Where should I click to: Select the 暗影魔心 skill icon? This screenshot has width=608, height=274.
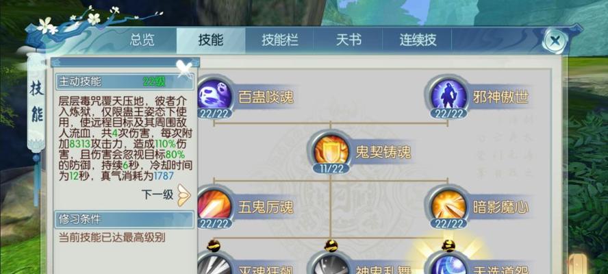click(449, 206)
